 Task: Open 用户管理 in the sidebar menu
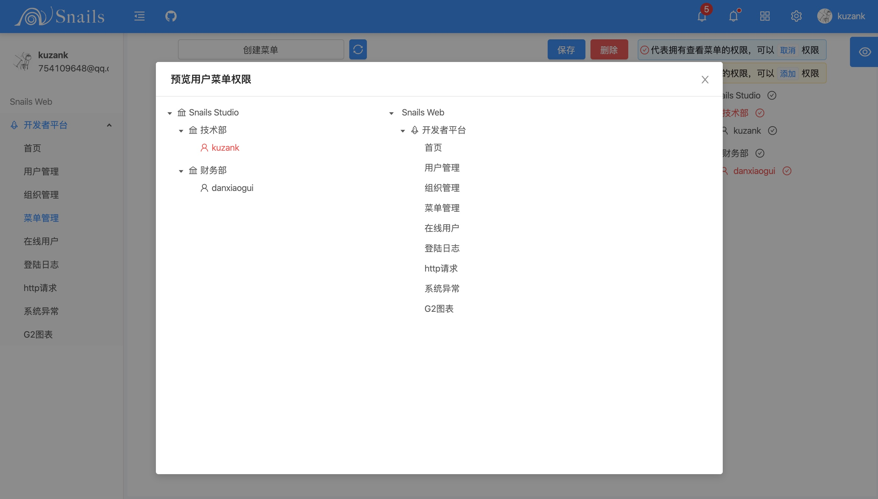(41, 171)
